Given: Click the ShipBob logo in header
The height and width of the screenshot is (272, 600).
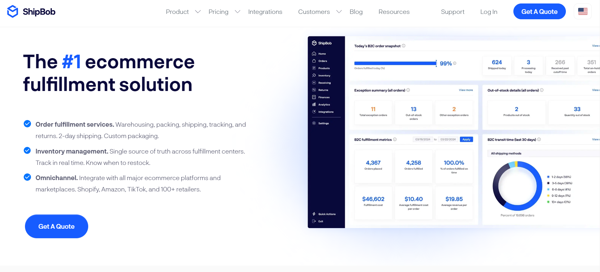Looking at the screenshot, I should tap(31, 12).
